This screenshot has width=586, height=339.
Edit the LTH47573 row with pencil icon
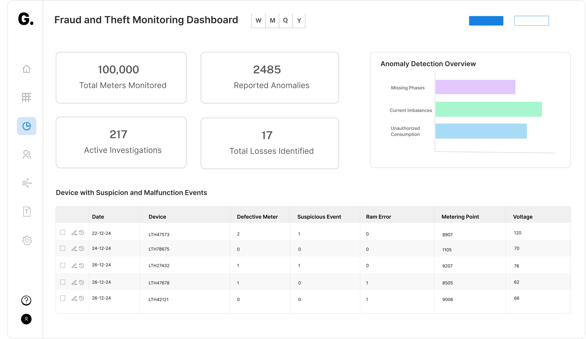click(74, 233)
